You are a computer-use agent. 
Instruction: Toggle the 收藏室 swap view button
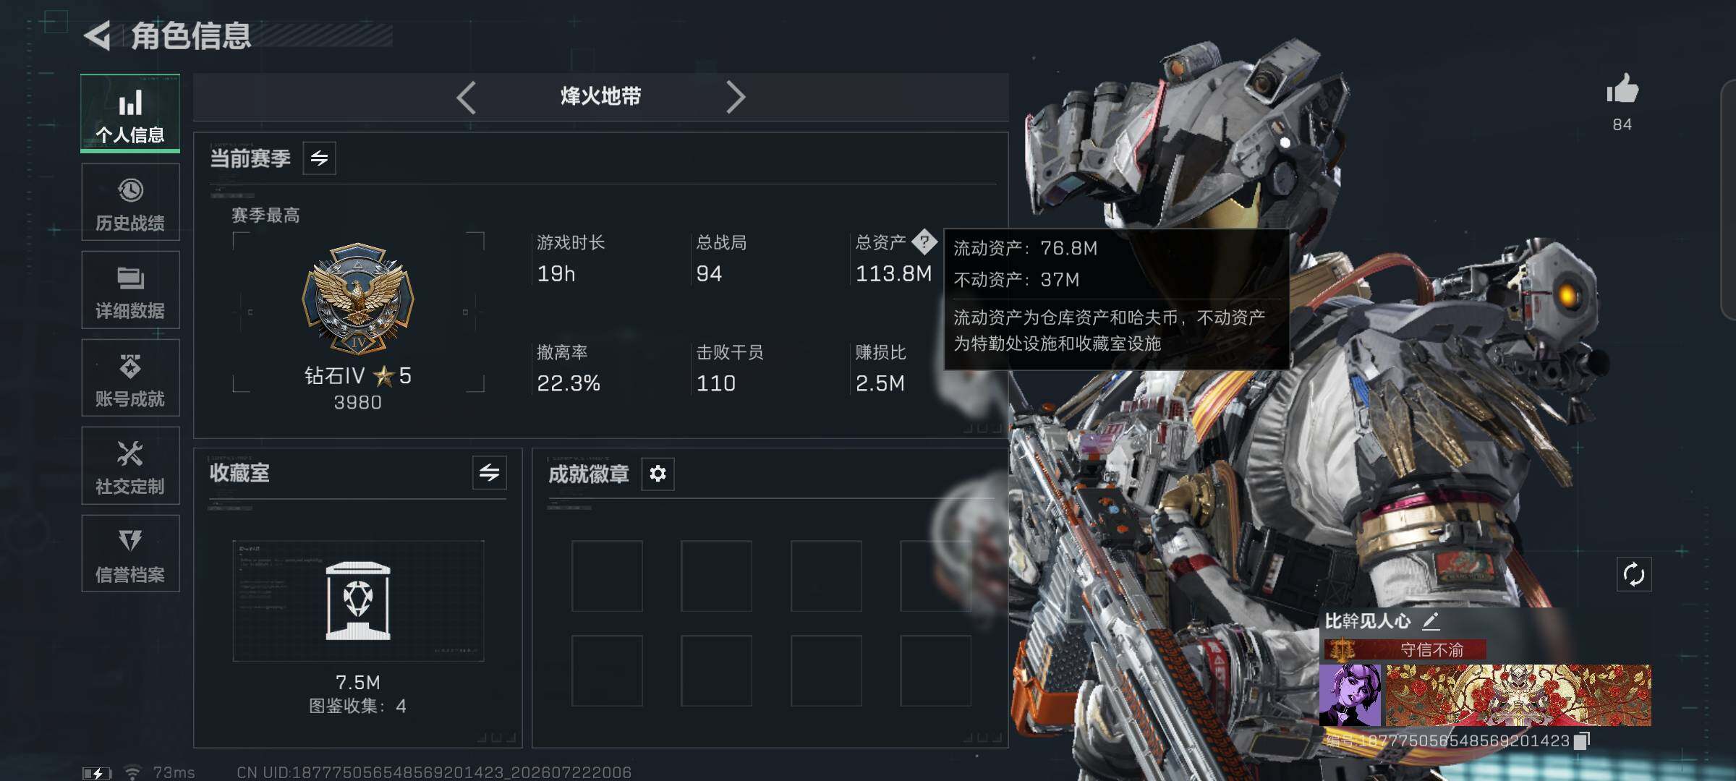(x=489, y=473)
